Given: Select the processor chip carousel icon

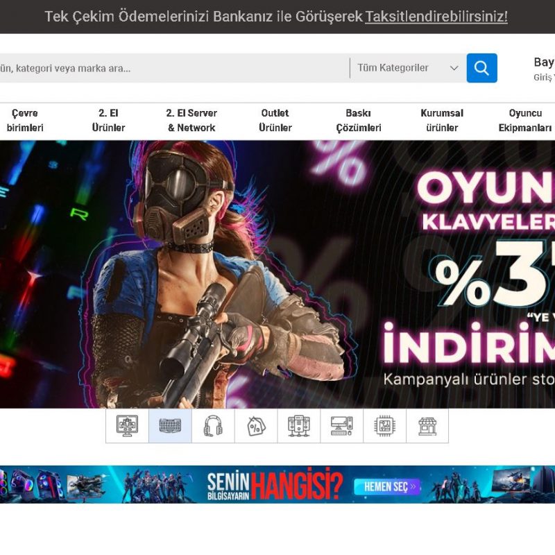Looking at the screenshot, I should pyautogui.click(x=385, y=426).
